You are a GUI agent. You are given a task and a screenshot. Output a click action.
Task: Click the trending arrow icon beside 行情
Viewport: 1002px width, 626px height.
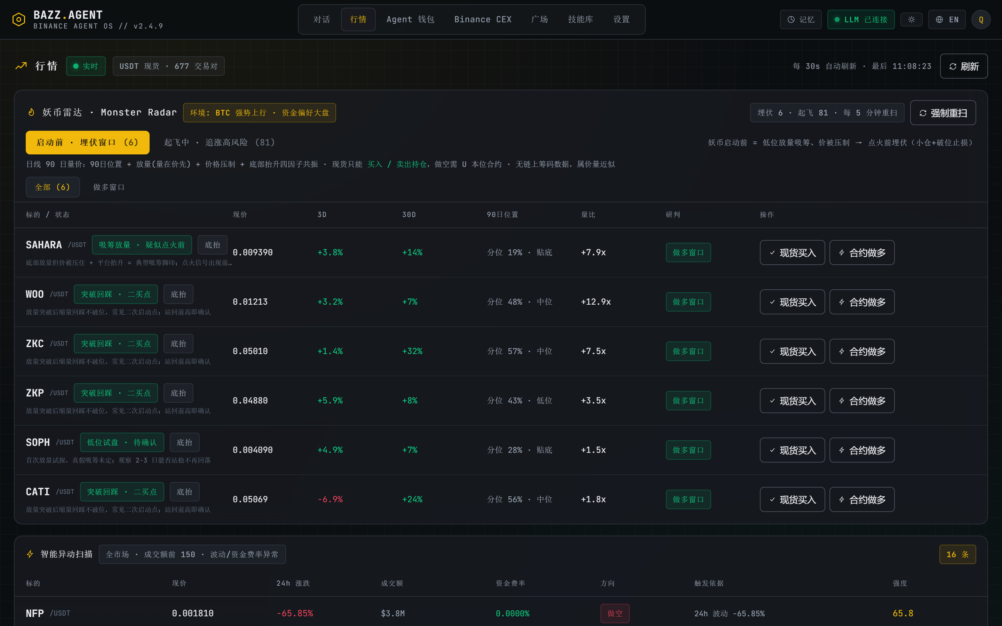click(x=21, y=66)
